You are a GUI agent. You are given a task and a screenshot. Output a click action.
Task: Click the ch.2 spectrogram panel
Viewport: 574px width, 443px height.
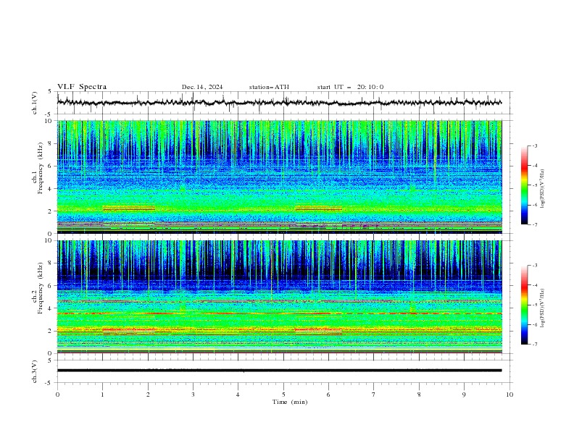tap(280, 297)
